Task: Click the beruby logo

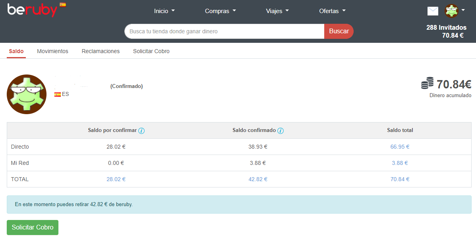Action: pos(32,10)
